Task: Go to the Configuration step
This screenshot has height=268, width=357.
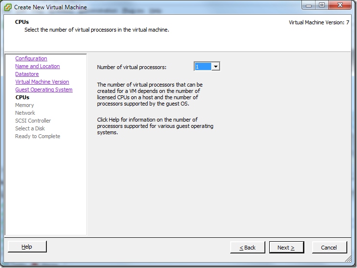Action: tap(31, 58)
